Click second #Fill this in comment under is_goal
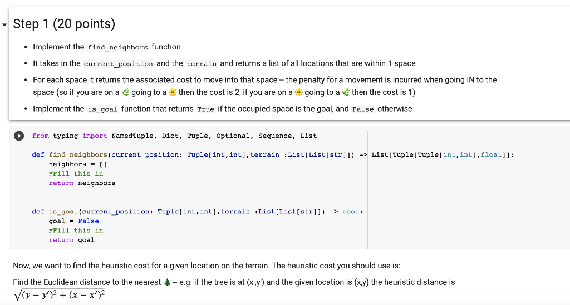Image resolution: width=570 pixels, height=305 pixels. tap(76, 231)
